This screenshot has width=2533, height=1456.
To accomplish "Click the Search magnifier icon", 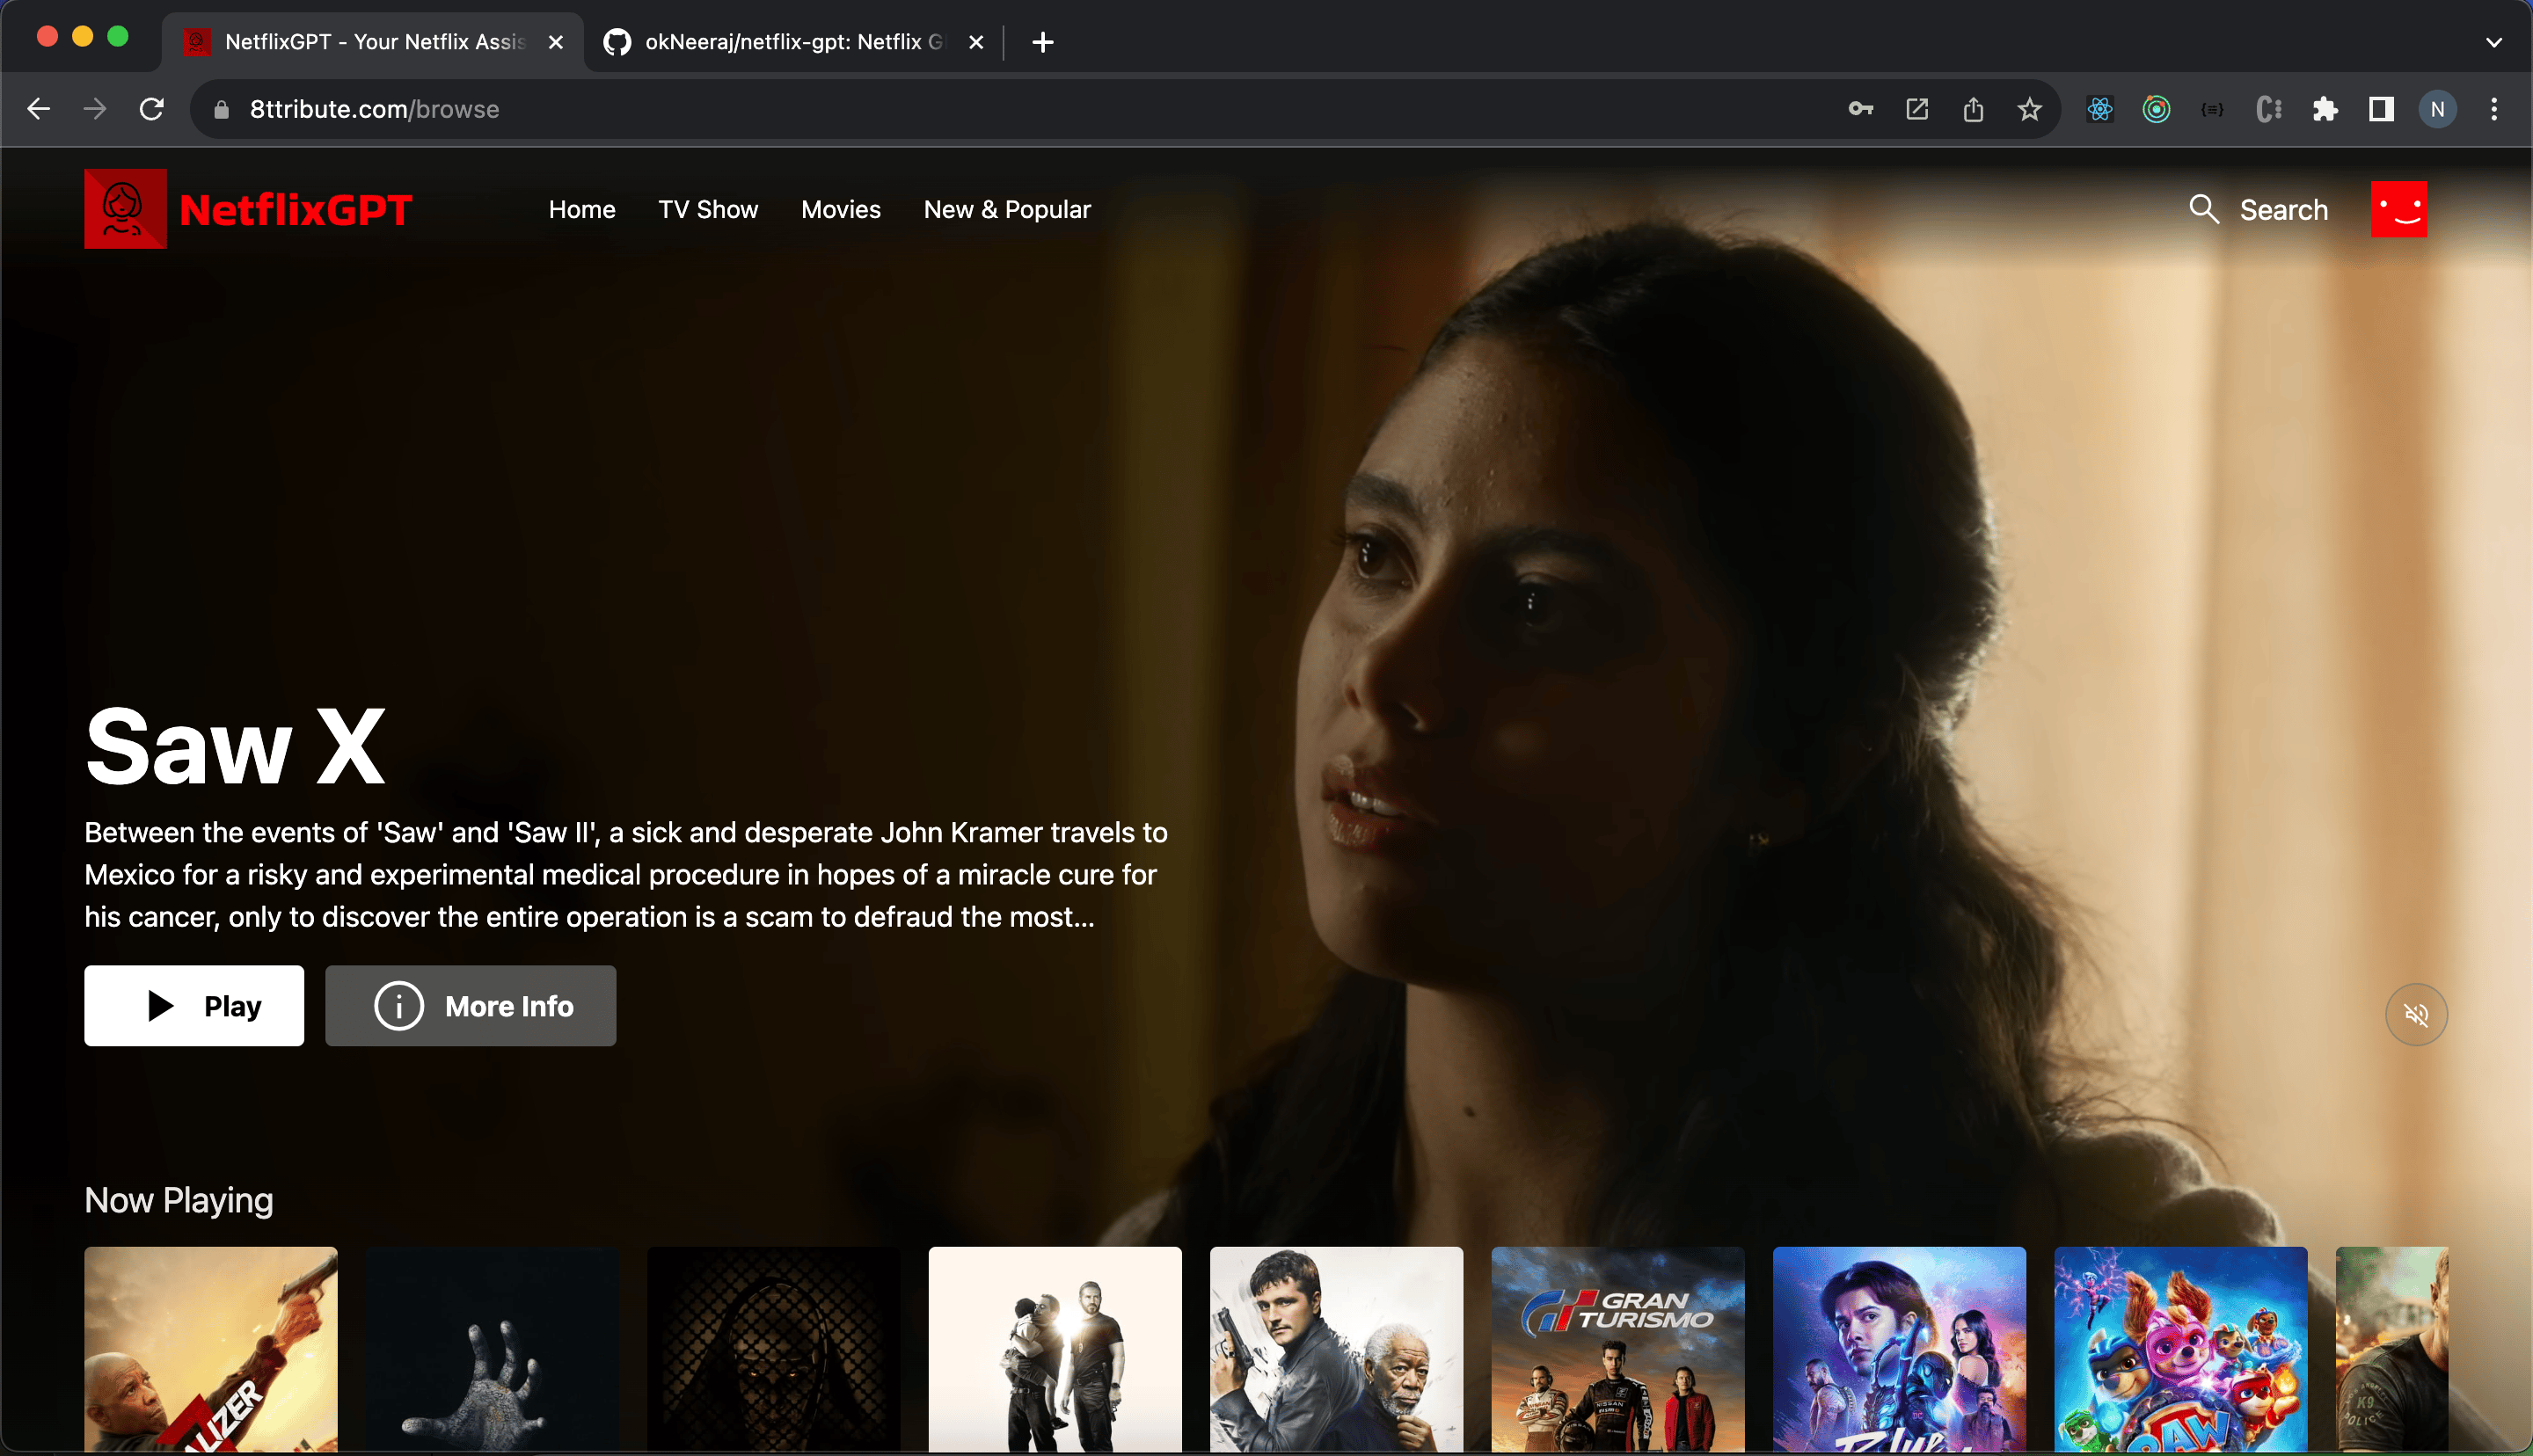I will pyautogui.click(x=2203, y=209).
